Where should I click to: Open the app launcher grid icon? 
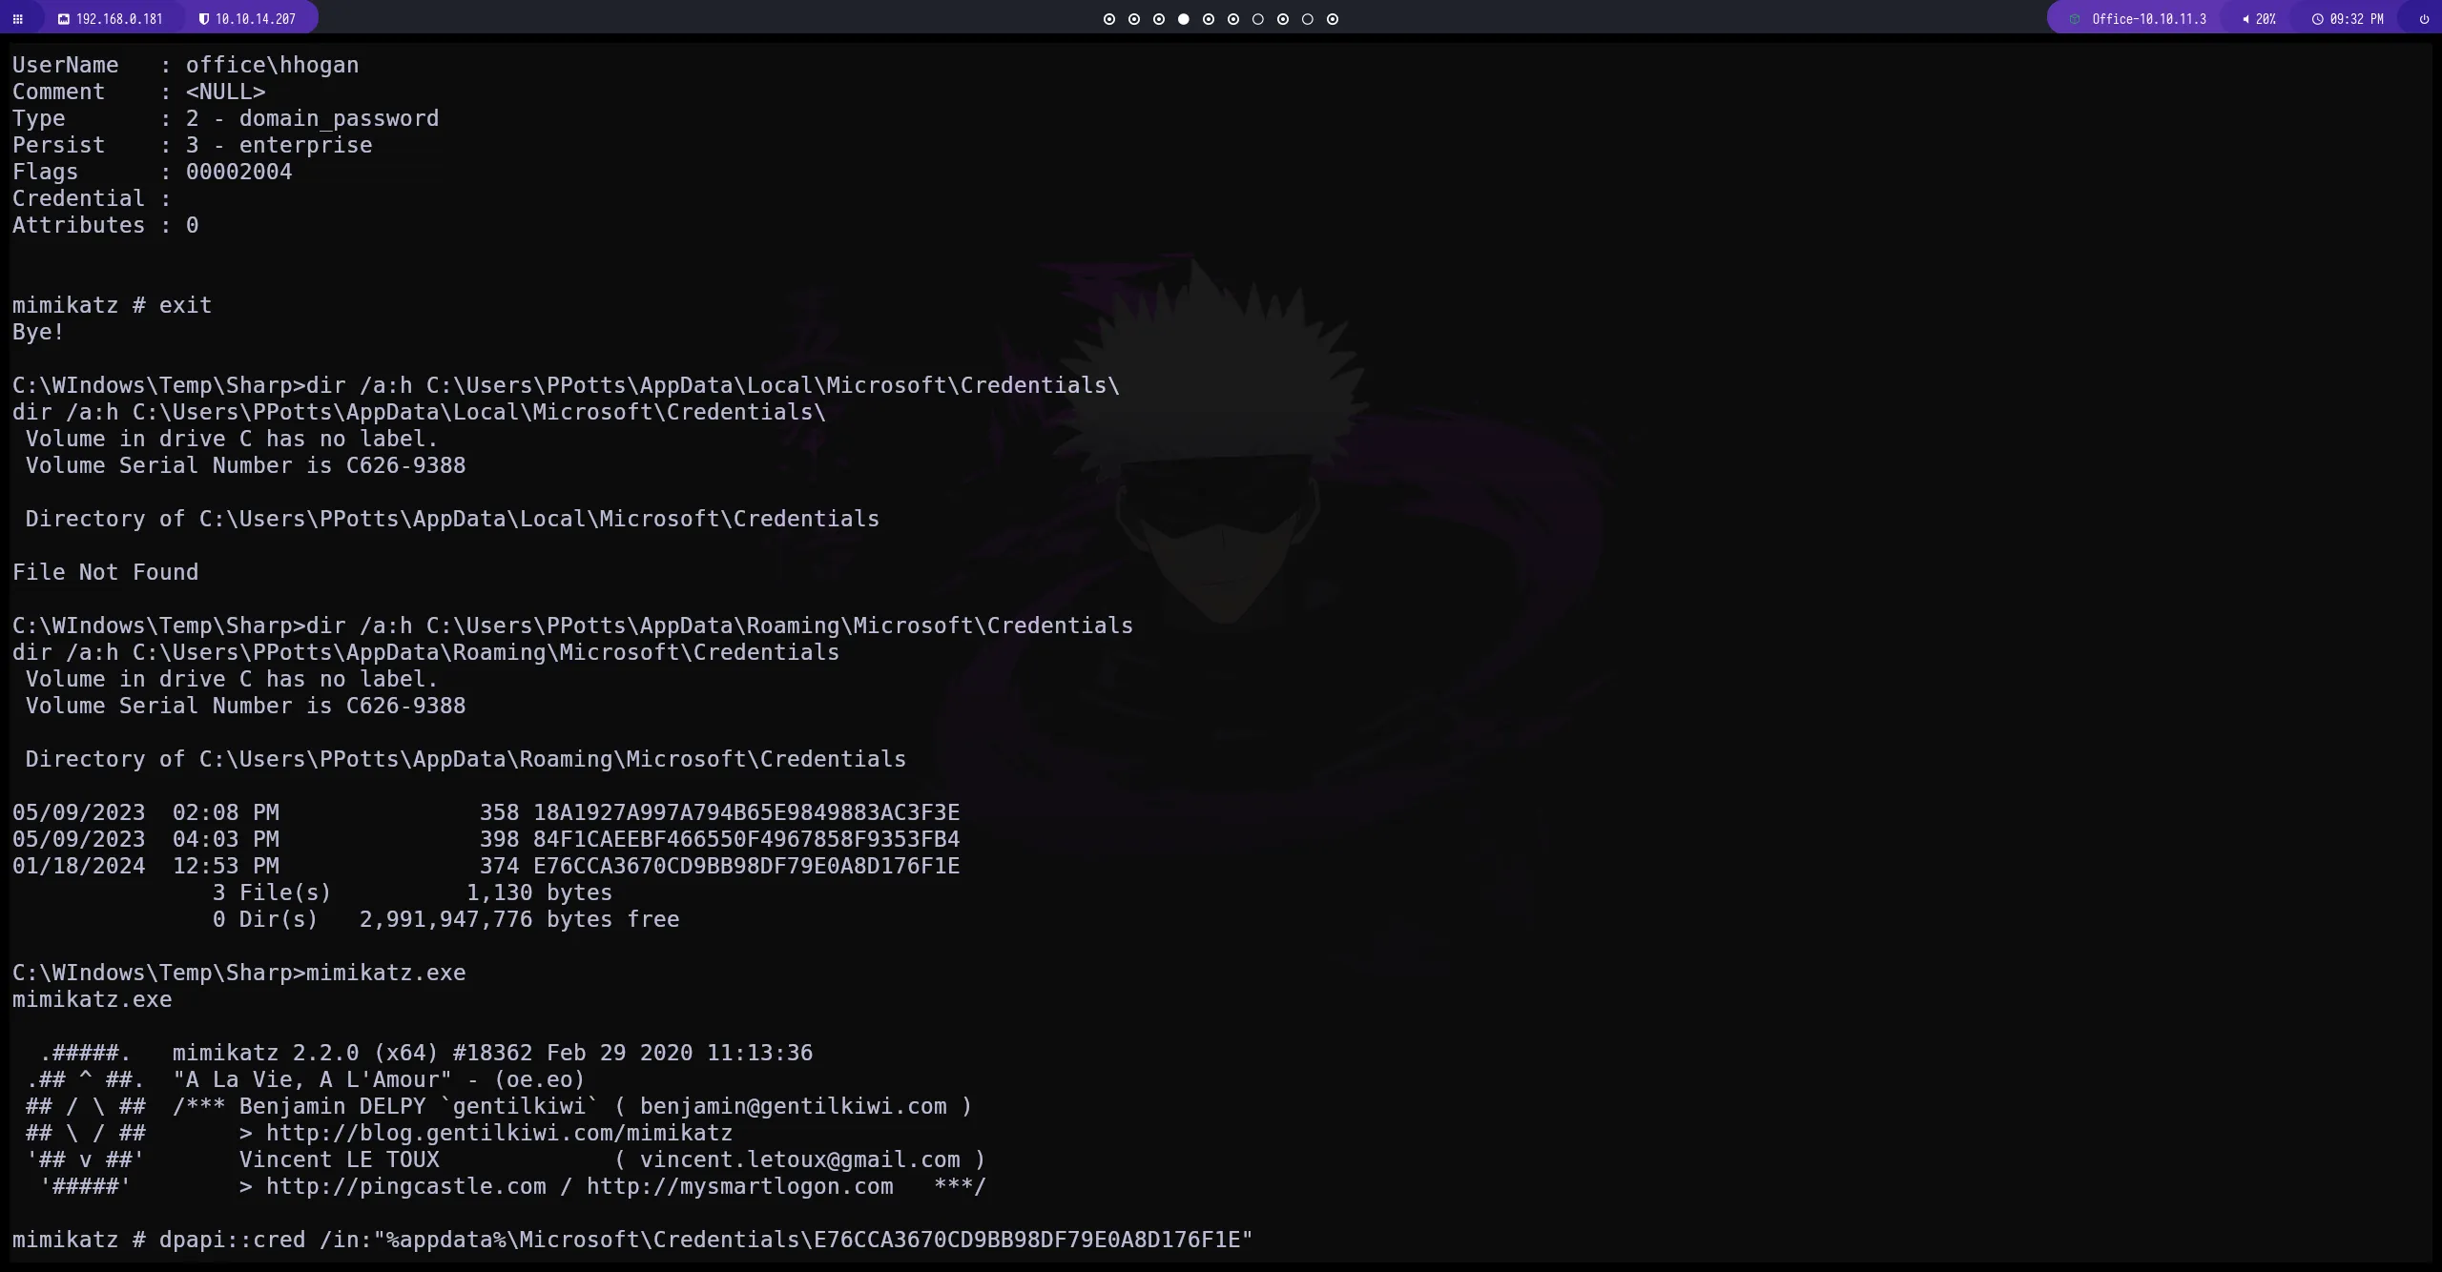click(x=17, y=19)
